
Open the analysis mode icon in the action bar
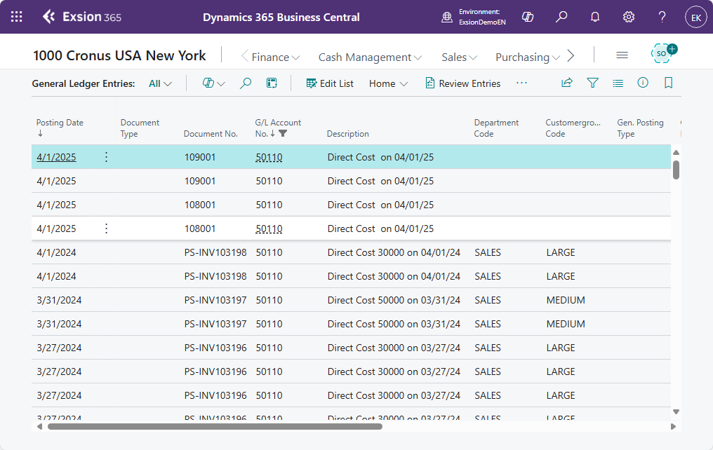[272, 83]
